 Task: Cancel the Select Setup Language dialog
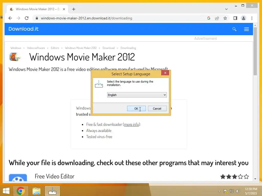click(157, 108)
